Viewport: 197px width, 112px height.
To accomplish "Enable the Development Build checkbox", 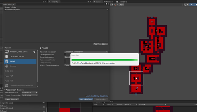I will pos(65,54).
